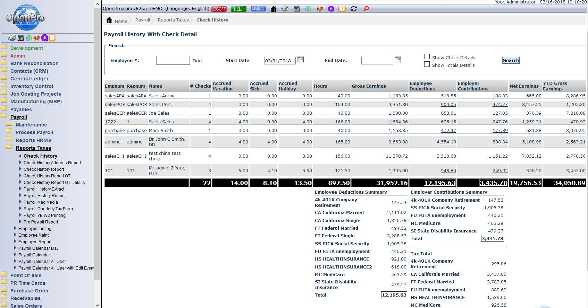Click the Employee # input field
This screenshot has width=588, height=308.
pyautogui.click(x=173, y=60)
